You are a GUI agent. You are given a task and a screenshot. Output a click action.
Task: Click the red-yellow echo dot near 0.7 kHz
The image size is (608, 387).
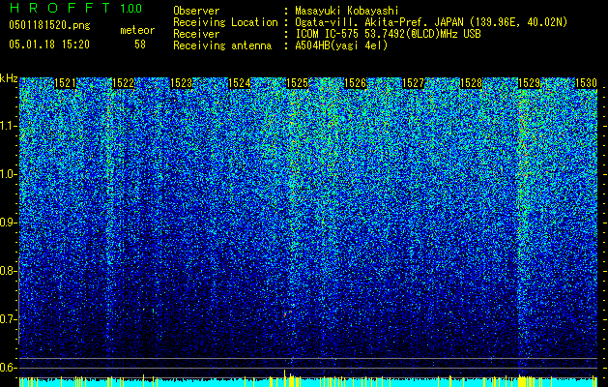[287, 313]
